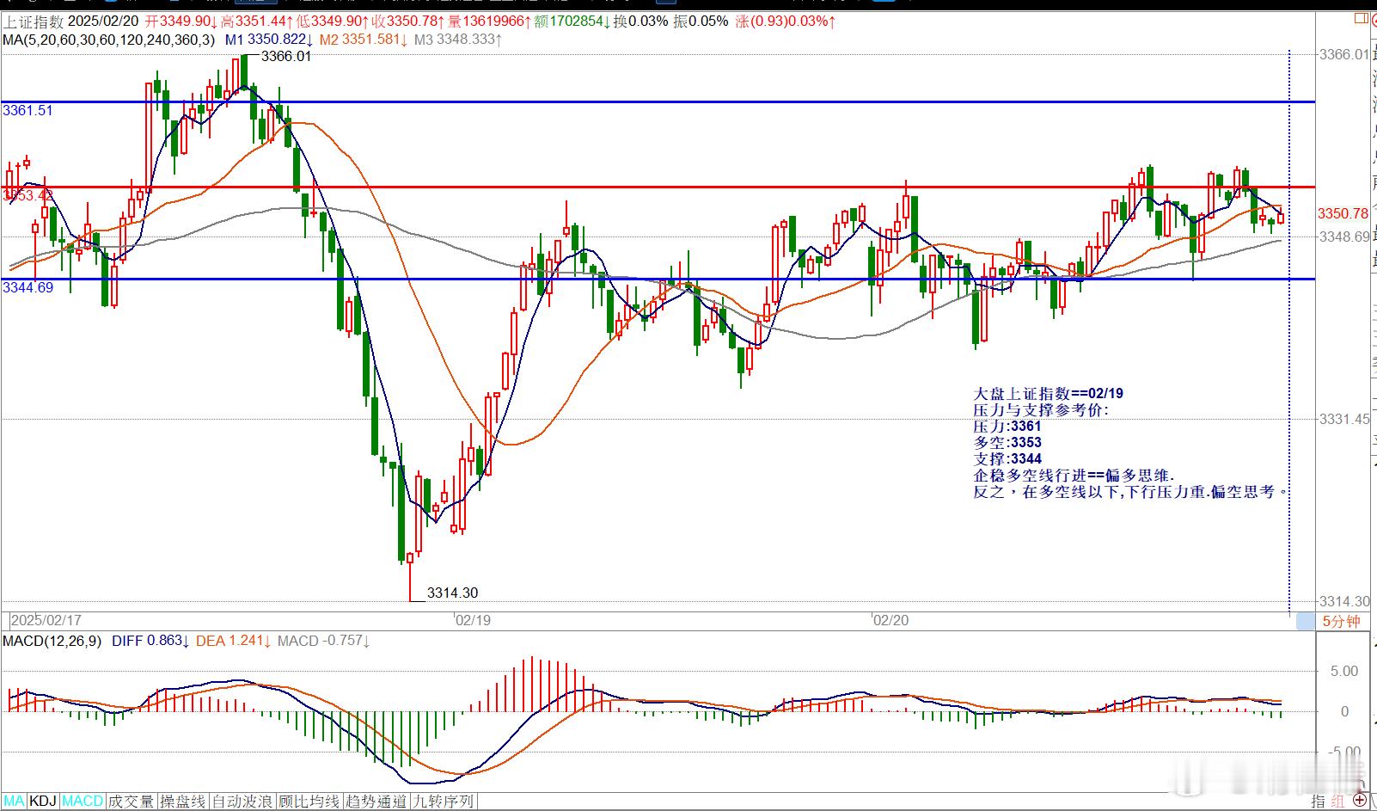Click the 大盘上证指数==02/19 annotation heading
The image size is (1377, 811).
click(1048, 394)
